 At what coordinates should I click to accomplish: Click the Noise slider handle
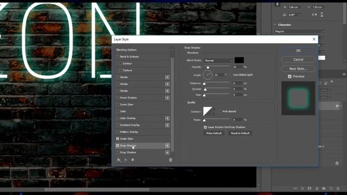204,120
